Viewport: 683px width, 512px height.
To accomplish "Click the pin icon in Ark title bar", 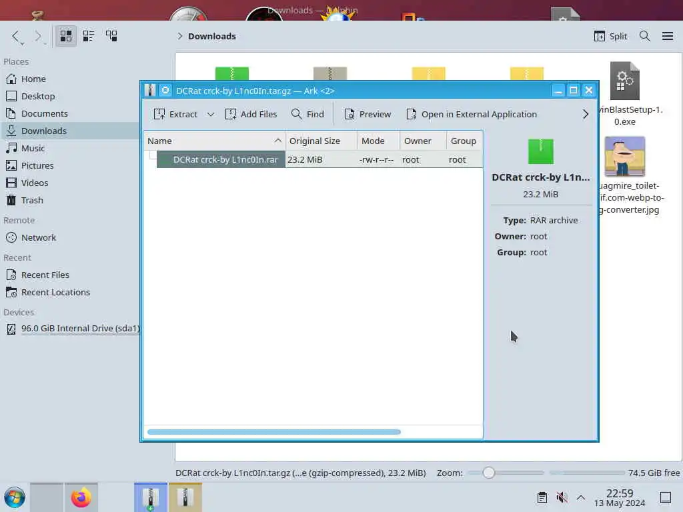I will click(x=165, y=91).
